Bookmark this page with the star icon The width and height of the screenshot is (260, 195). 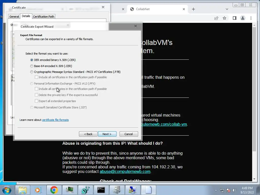tap(224, 18)
